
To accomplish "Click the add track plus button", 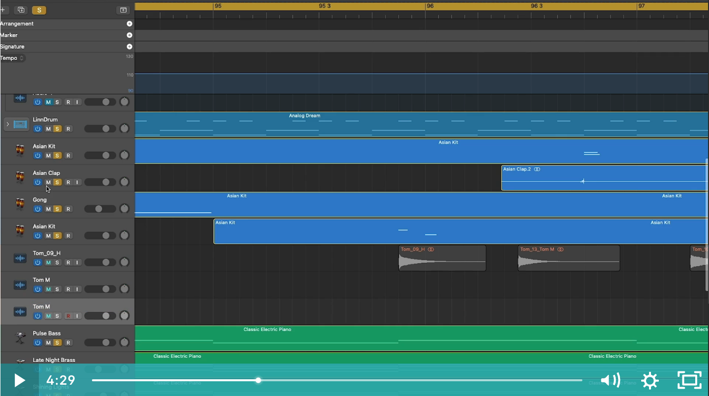I will (x=2, y=10).
